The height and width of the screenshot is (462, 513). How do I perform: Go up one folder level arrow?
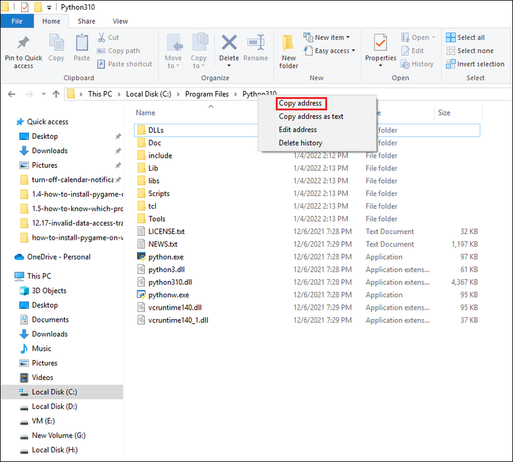pos(56,94)
